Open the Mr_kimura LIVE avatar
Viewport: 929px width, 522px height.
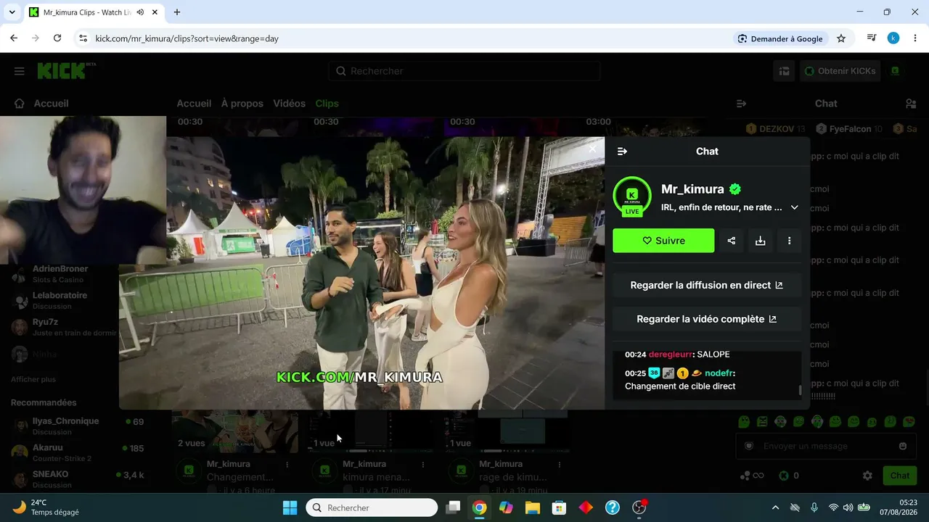click(632, 196)
